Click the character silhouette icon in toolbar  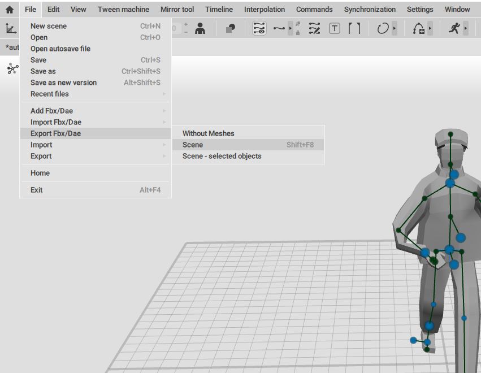200,29
